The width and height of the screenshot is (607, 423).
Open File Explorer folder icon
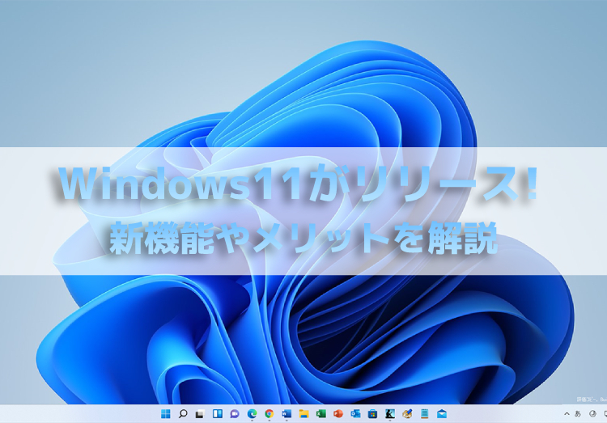click(x=303, y=414)
